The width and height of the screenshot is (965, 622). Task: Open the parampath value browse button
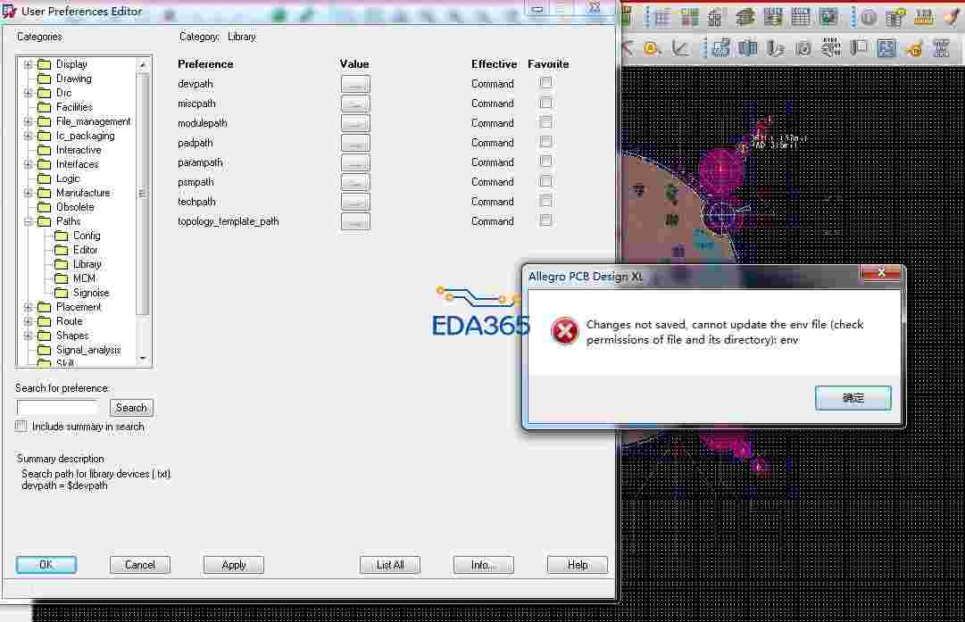tap(355, 163)
